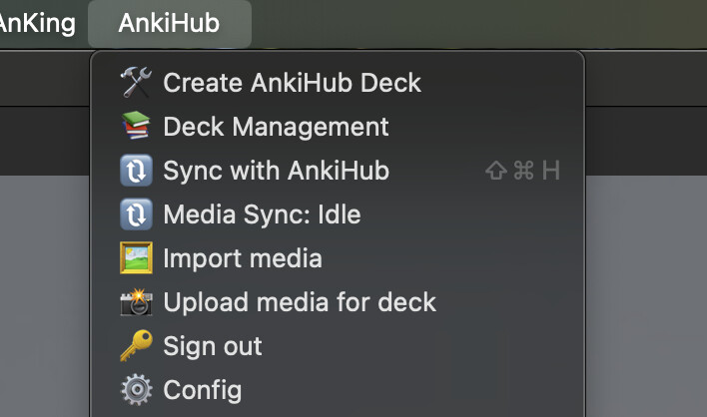Click the golden key icon
The image size is (707, 417).
pyautogui.click(x=135, y=346)
